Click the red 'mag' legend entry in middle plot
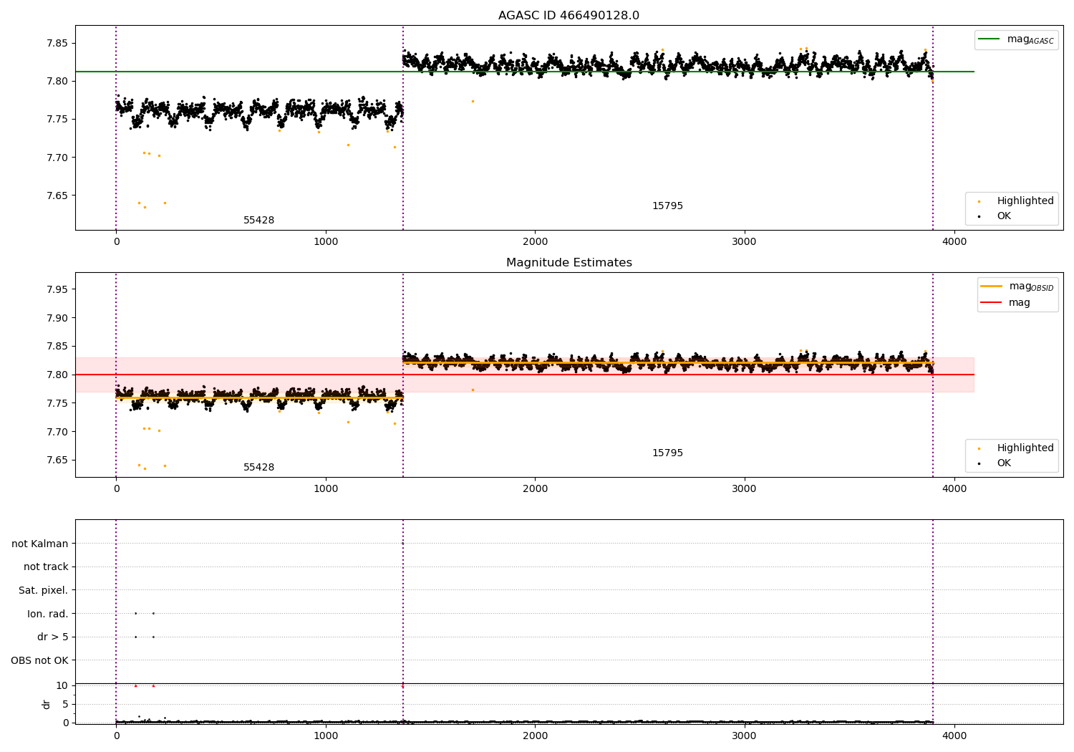This screenshot has width=1074, height=752. tap(1006, 302)
